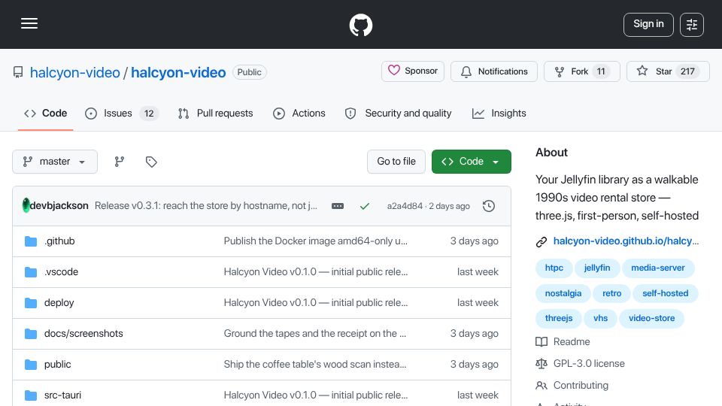Select the nostalgia topic tag
722x406 pixels.
(x=563, y=293)
